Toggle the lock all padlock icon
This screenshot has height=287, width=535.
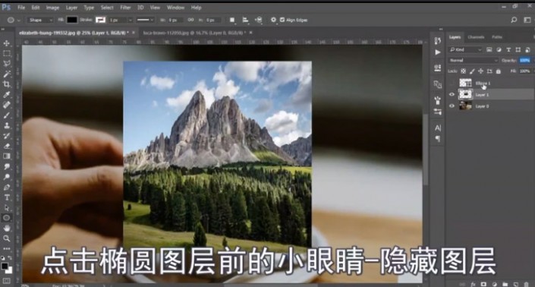pyautogui.click(x=498, y=71)
